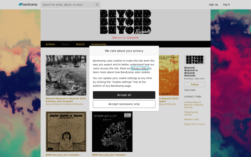This screenshot has height=157, width=251.
Task: Click the 2012-2021 text in sidebar
Action: 190,90
